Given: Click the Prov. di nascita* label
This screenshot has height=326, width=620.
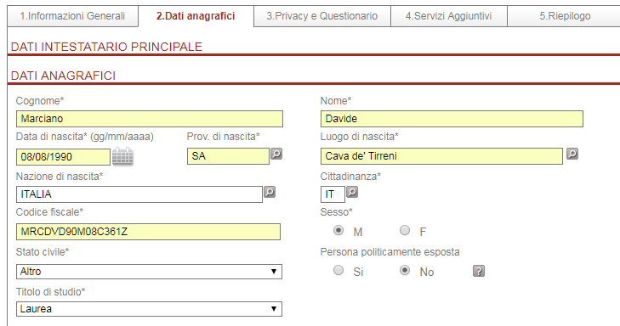Looking at the screenshot, I should (x=223, y=137).
